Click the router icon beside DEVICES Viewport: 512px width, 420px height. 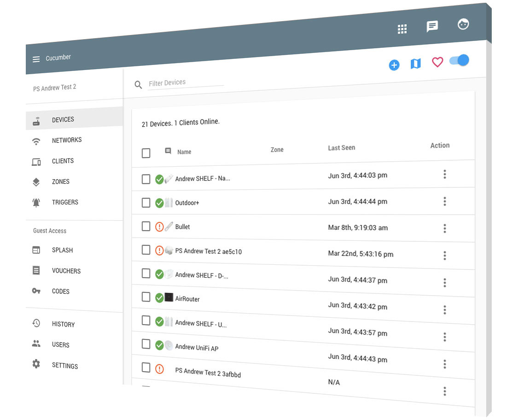(x=36, y=122)
